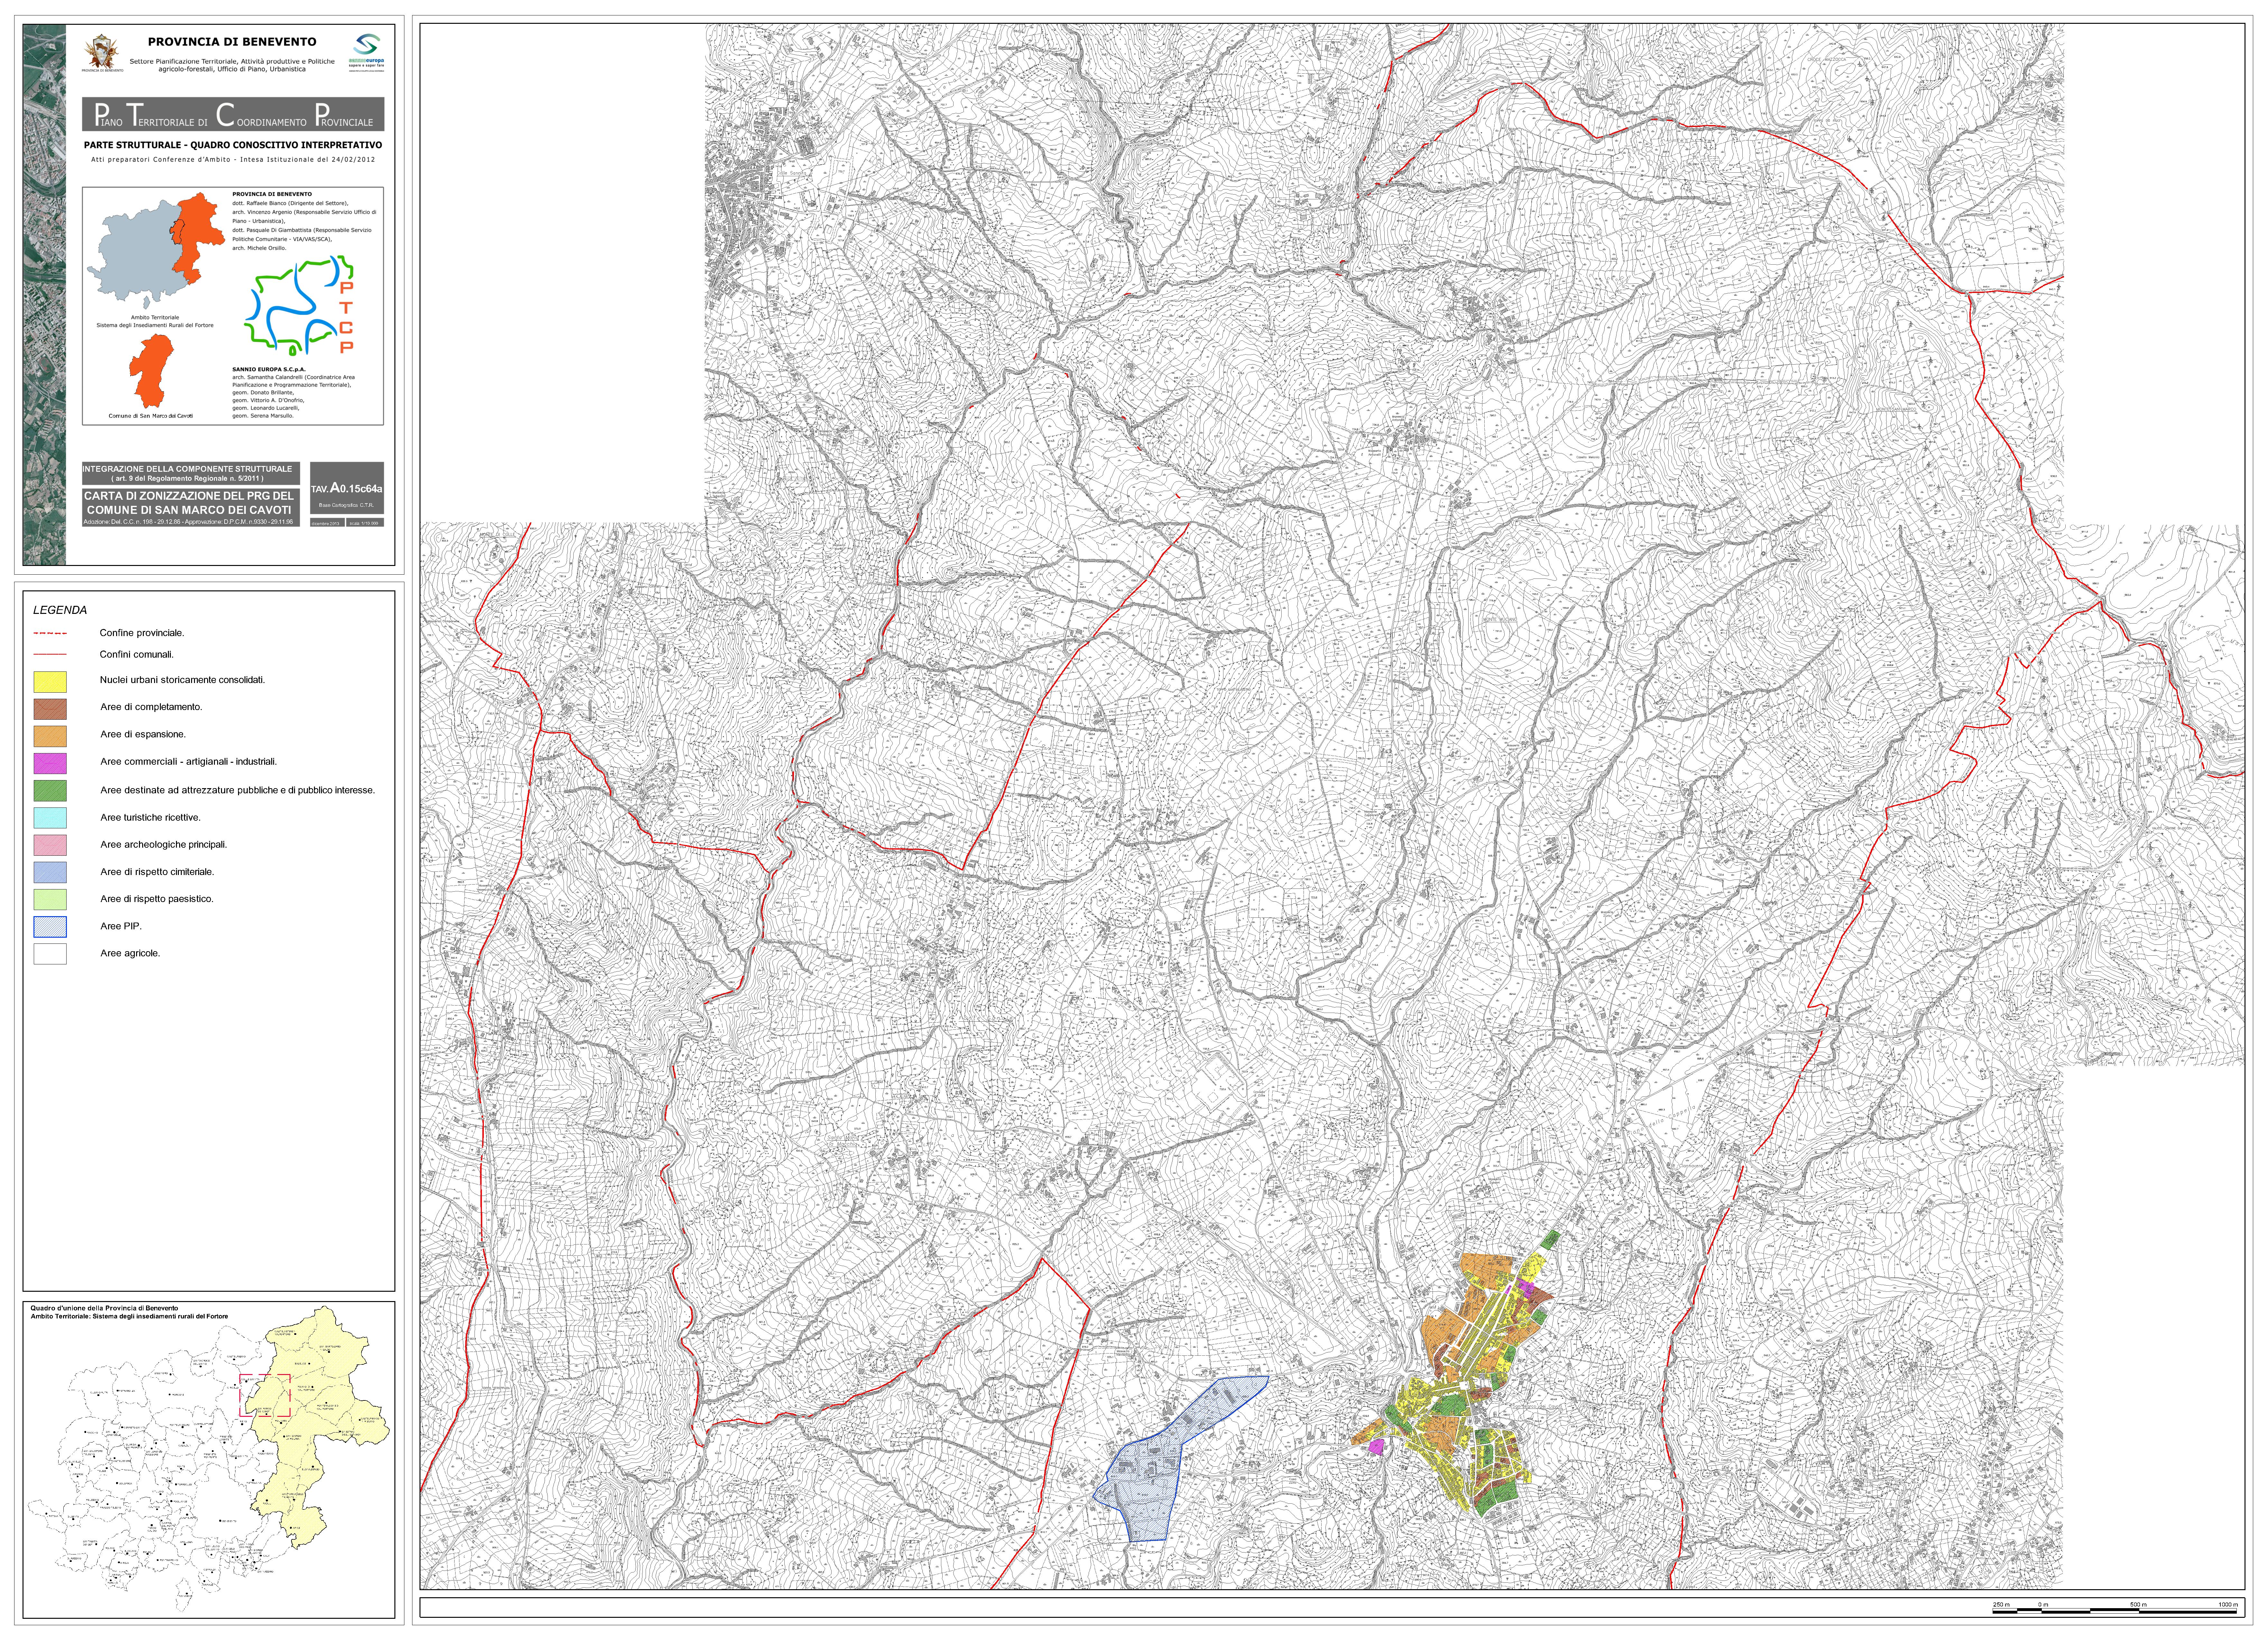The height and width of the screenshot is (1640, 2268).
Task: Click the '1000 m' scale bar label
Action: pyautogui.click(x=2228, y=1605)
